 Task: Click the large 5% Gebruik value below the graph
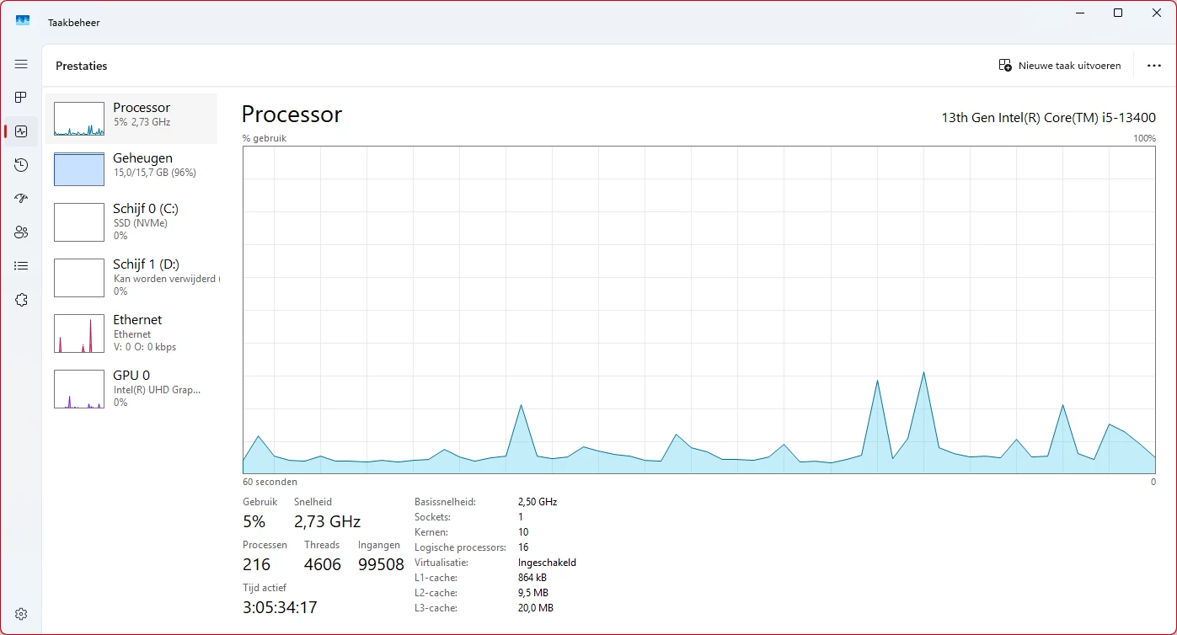click(x=254, y=521)
